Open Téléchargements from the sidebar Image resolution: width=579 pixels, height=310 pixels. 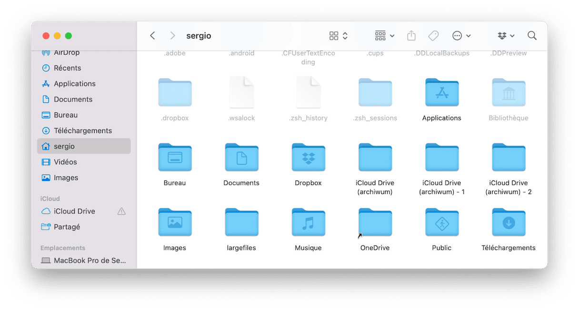coord(83,131)
